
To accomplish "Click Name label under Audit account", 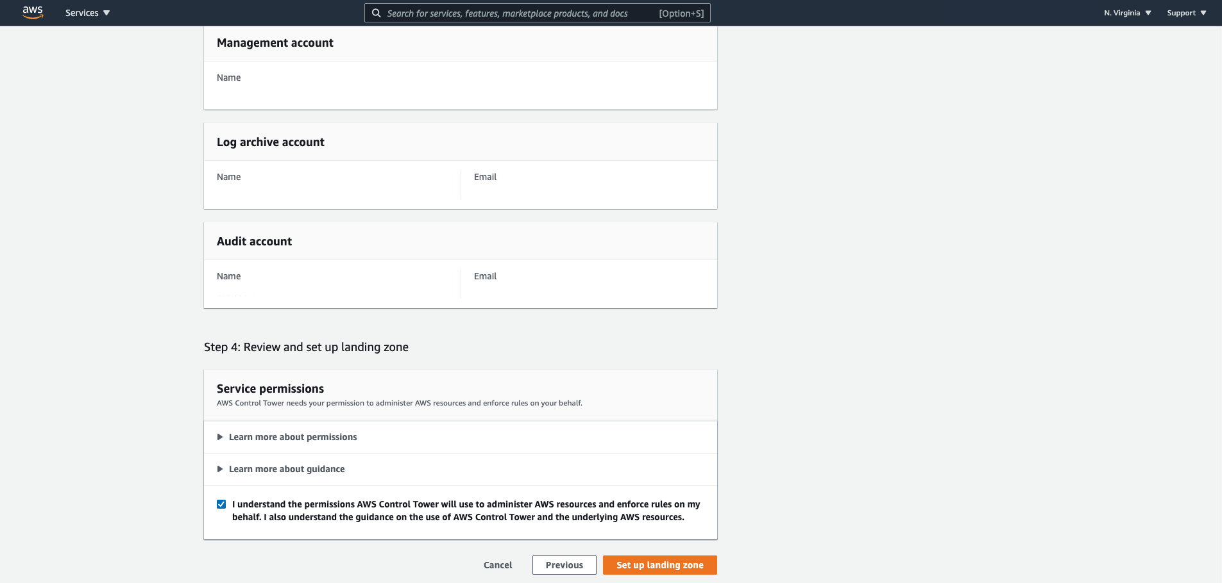I will [x=229, y=276].
